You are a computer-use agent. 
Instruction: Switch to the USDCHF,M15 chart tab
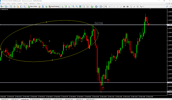click(36, 99)
